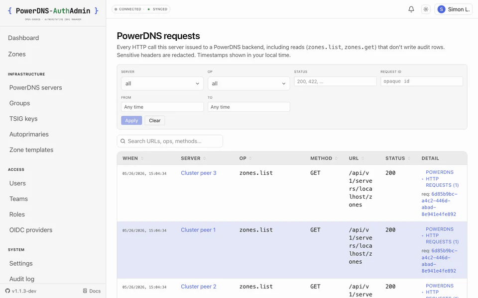The image size is (478, 298).
Task: Expand PowerDNS HTTP requests for Cluster peer 3
Action: 442,179
